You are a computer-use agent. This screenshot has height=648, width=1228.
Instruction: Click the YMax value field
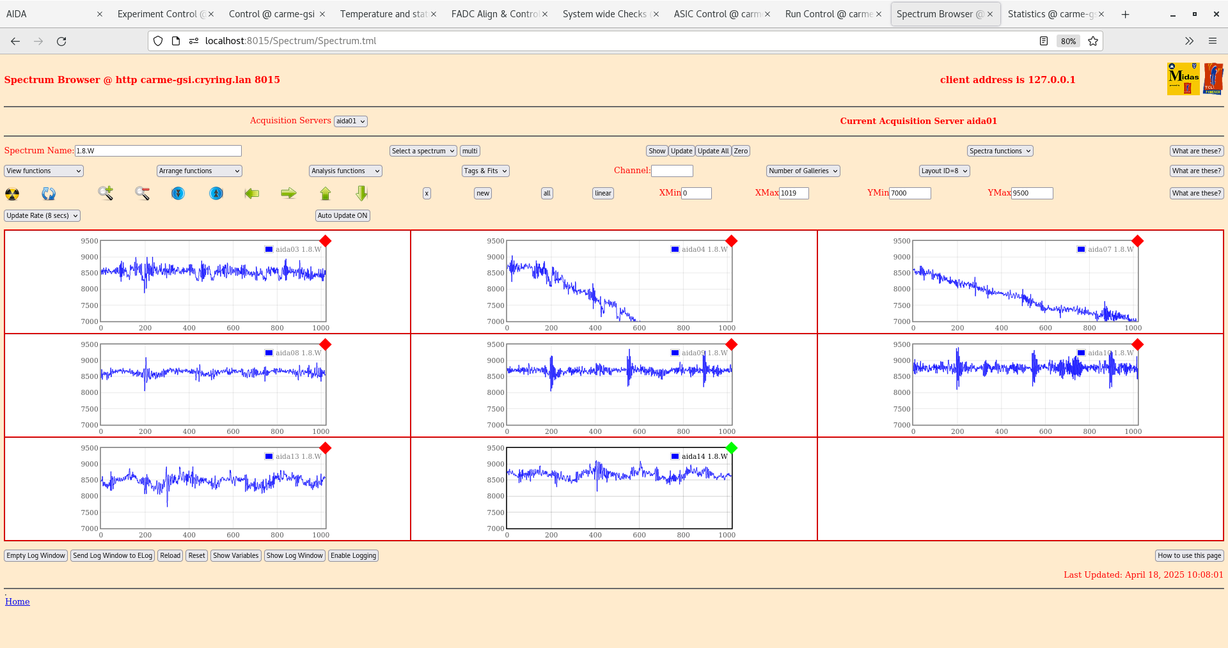tap(1032, 193)
